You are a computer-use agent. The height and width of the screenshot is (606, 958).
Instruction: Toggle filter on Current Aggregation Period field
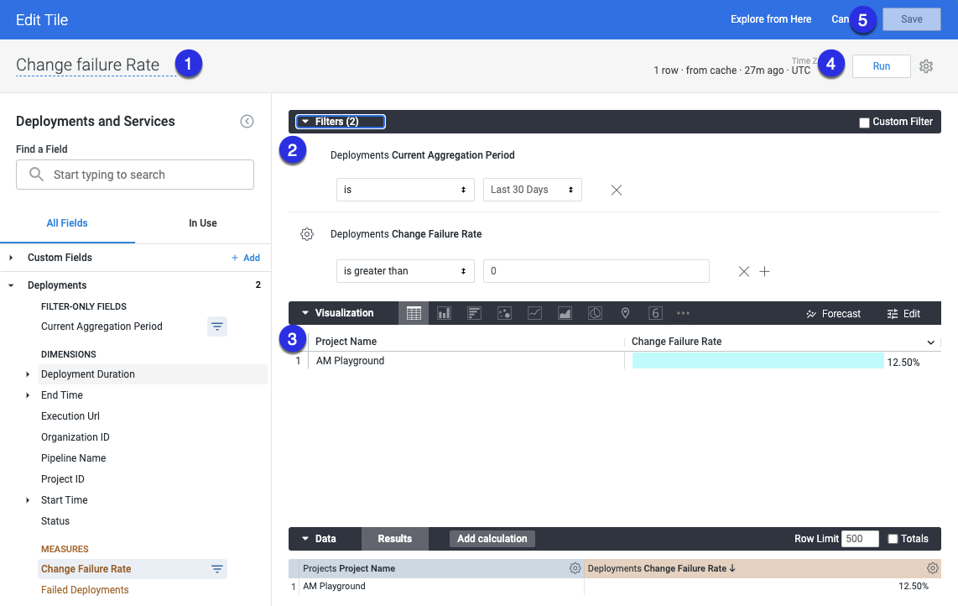(x=216, y=327)
